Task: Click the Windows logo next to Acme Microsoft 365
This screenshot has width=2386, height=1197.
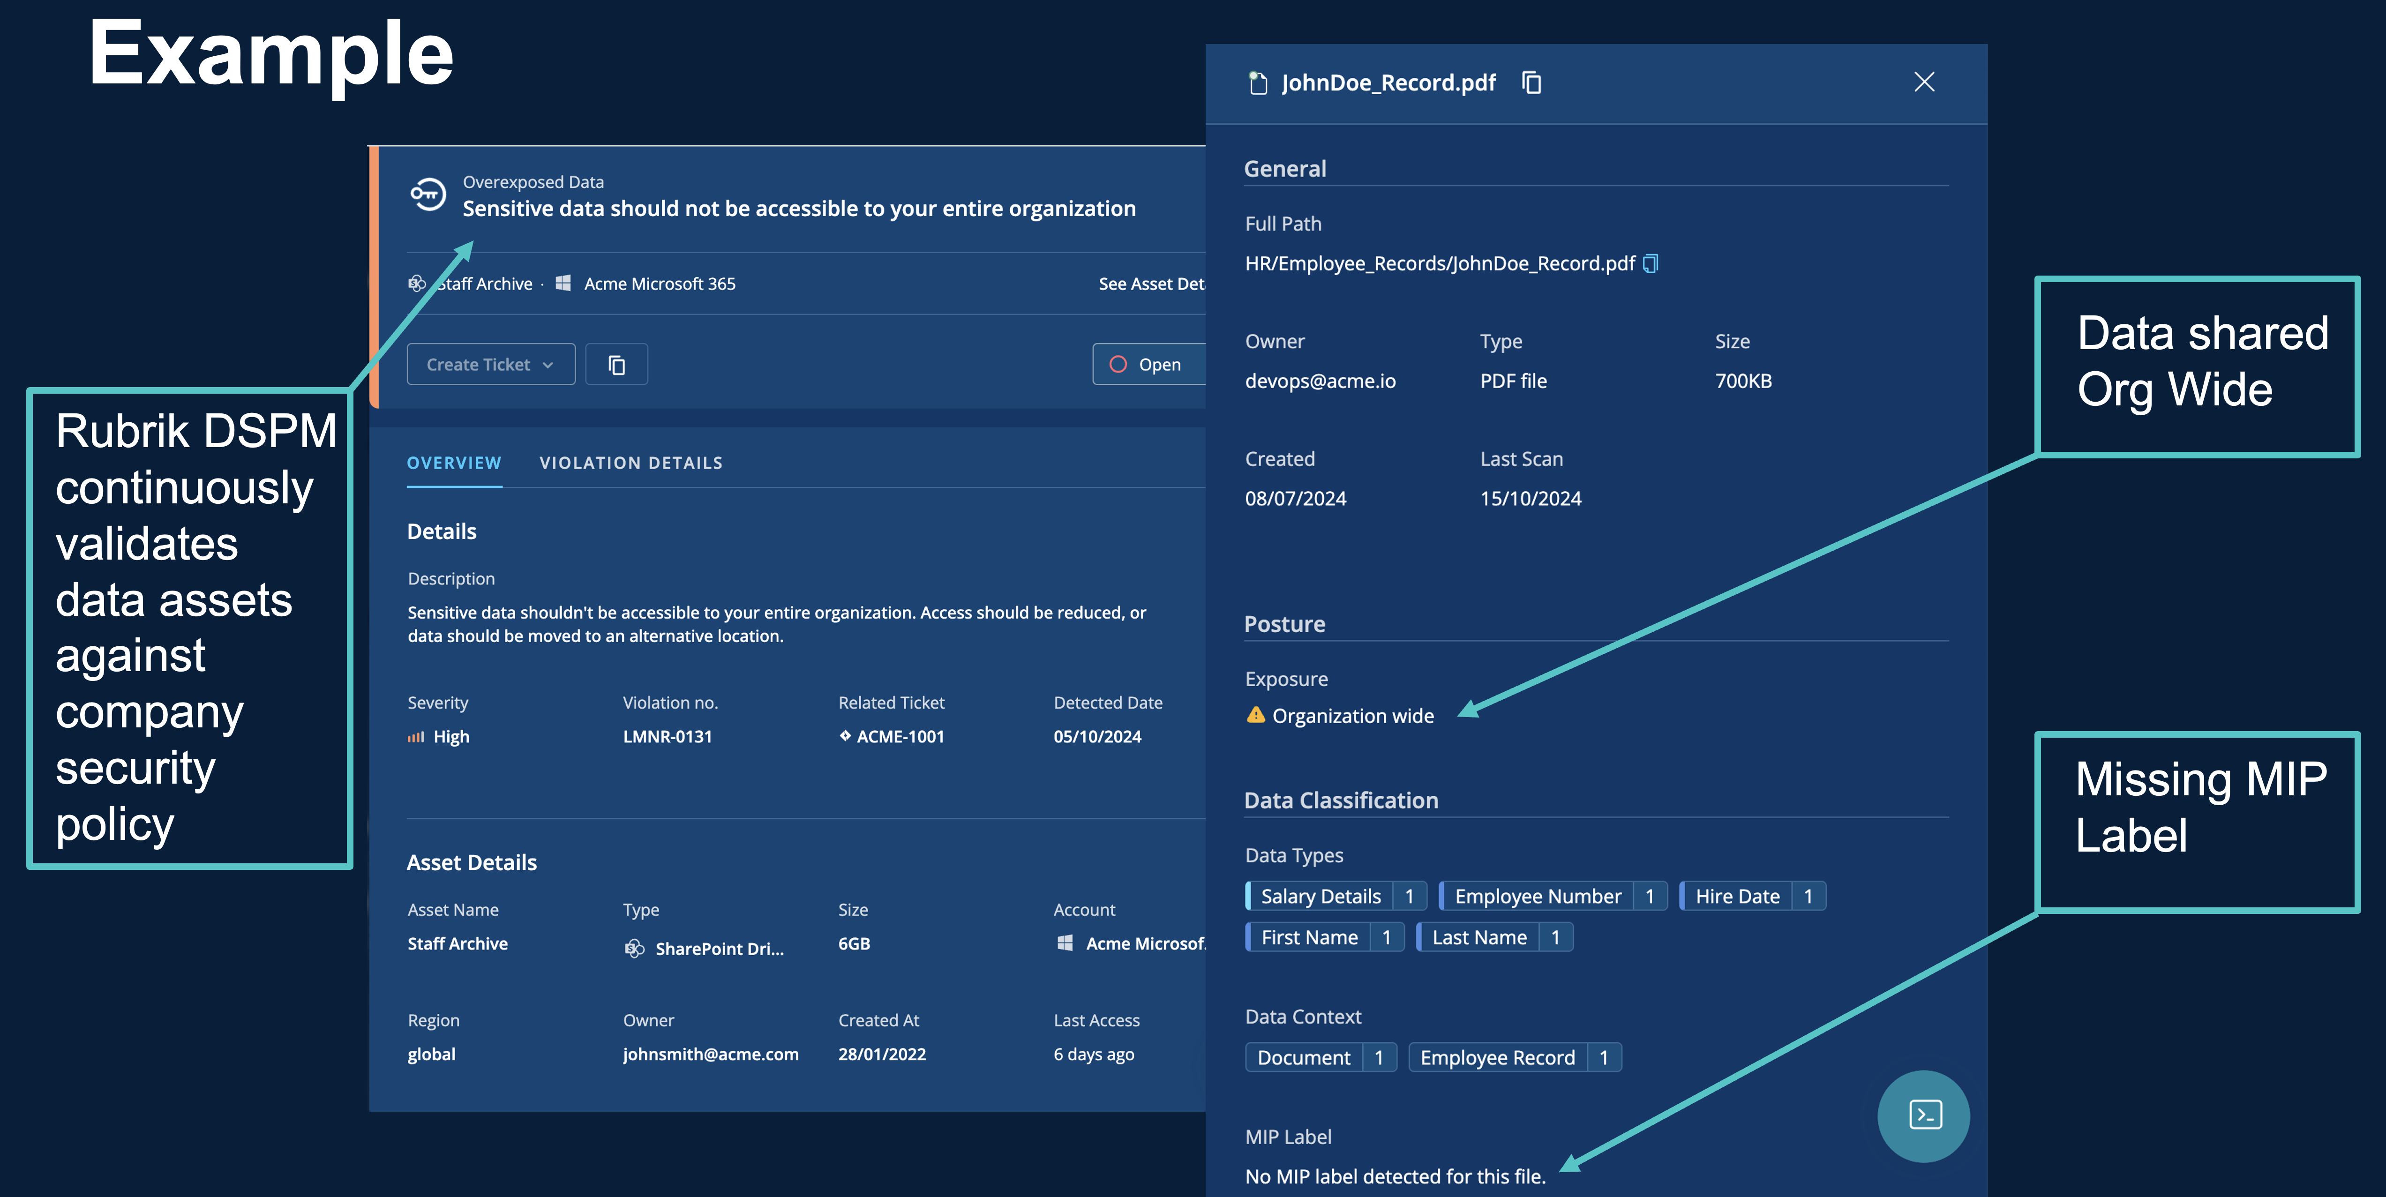Action: point(563,283)
